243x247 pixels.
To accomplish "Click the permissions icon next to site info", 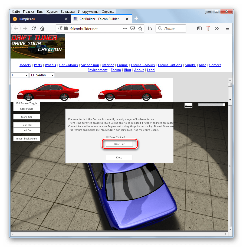I will tap(66, 28).
